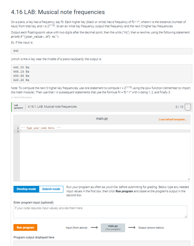Click the main.py box in the workflow diagram

[x=112, y=227]
